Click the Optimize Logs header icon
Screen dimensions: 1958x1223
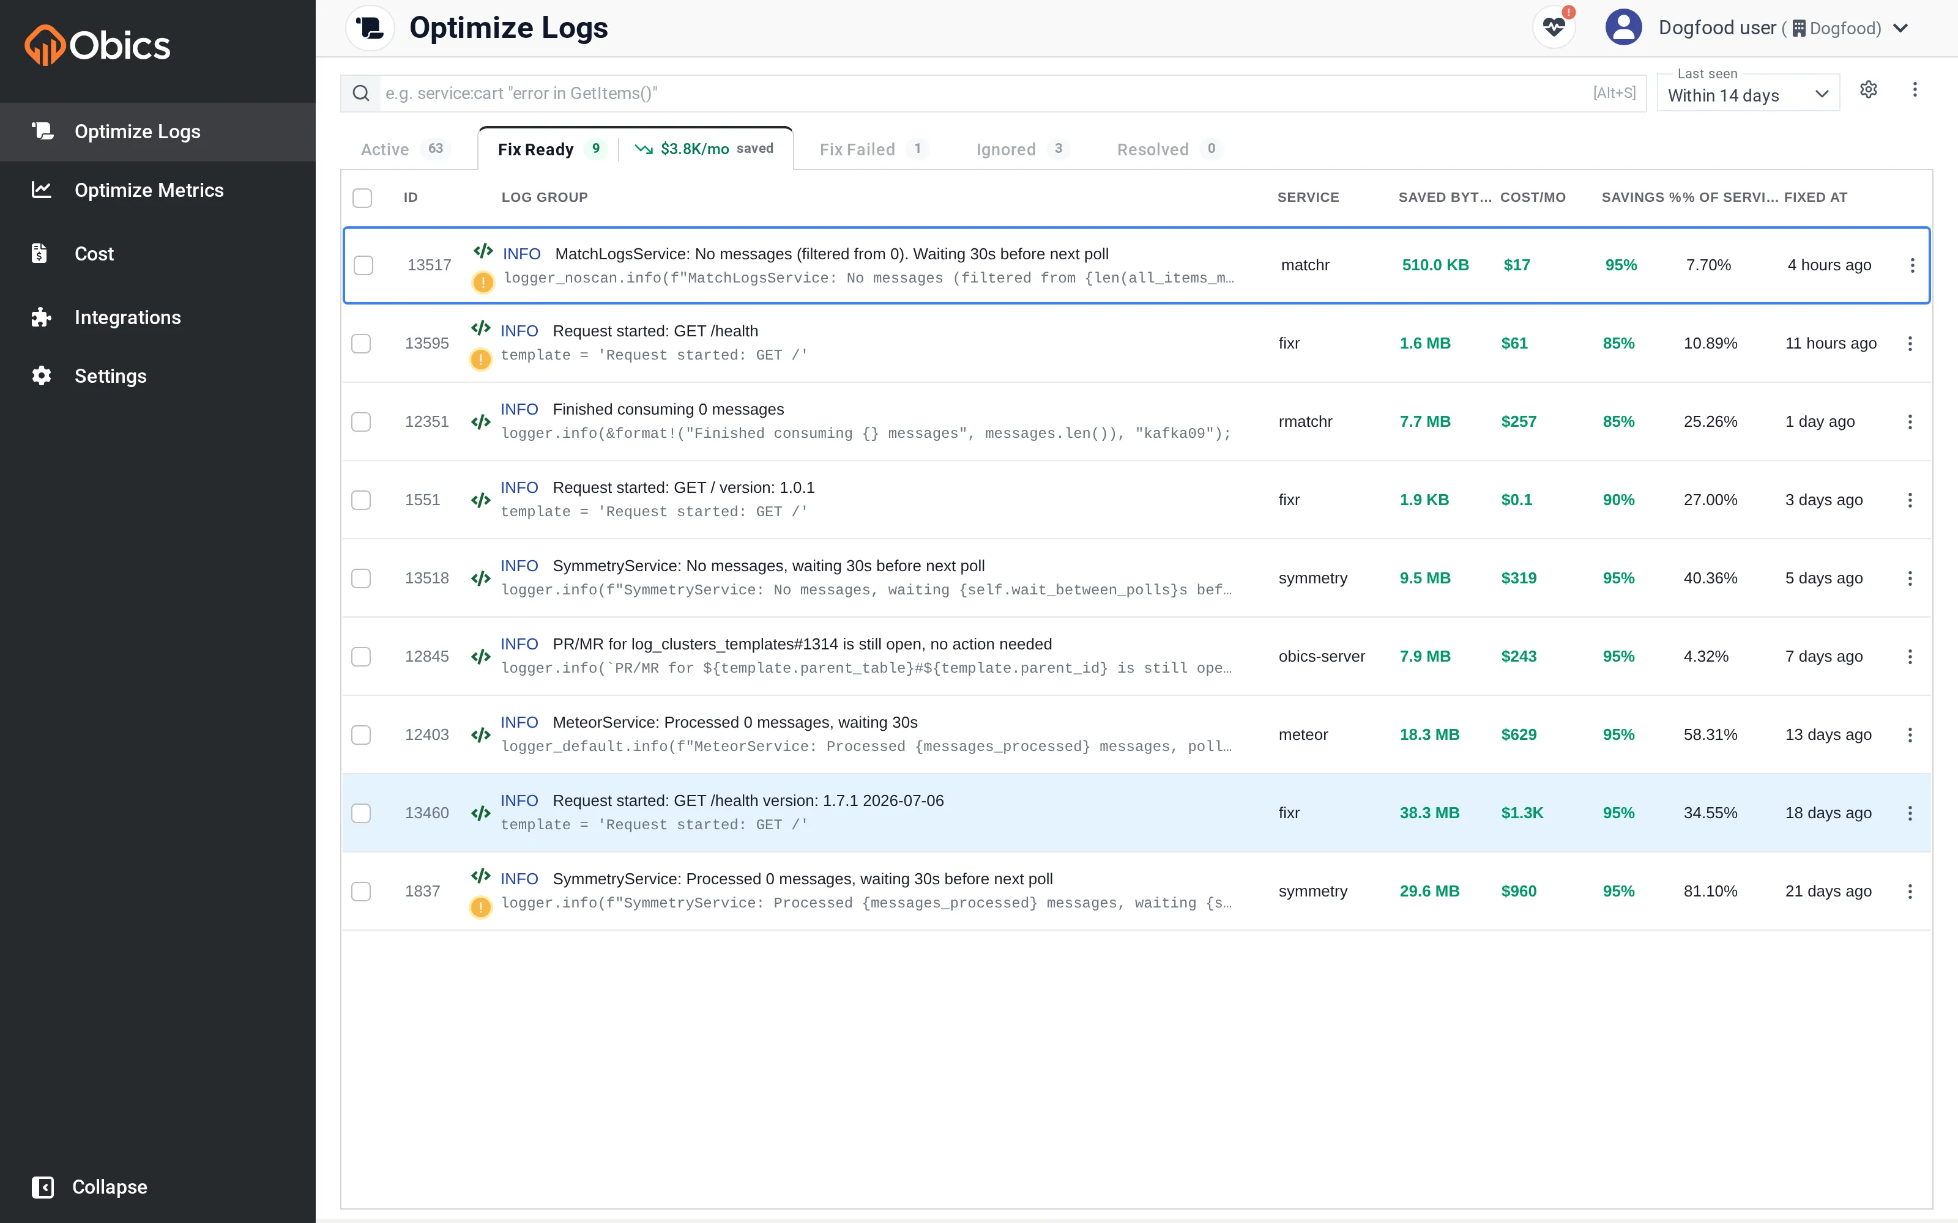[370, 28]
